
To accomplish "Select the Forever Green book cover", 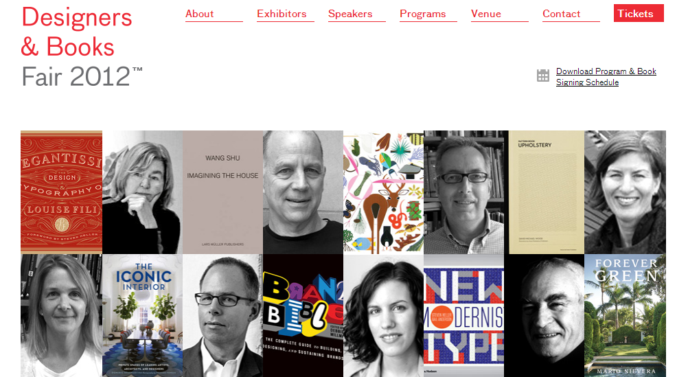I will pos(626,316).
